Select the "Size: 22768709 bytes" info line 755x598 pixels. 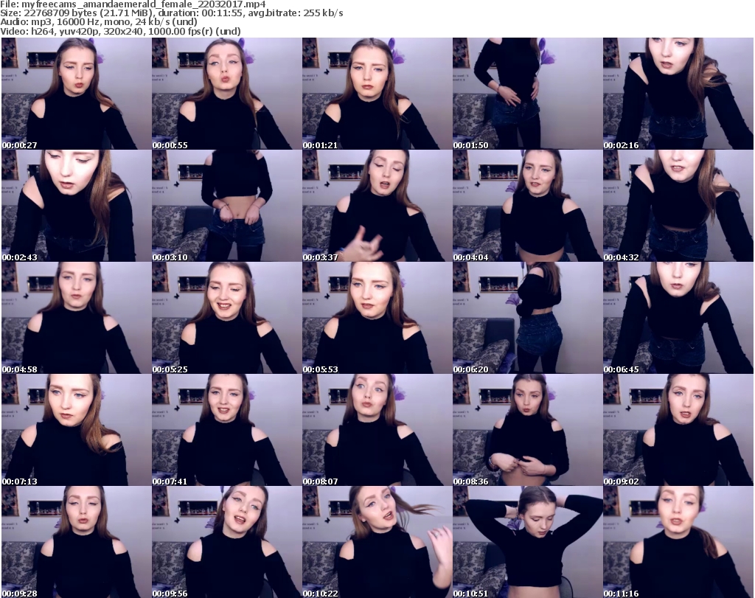(172, 13)
